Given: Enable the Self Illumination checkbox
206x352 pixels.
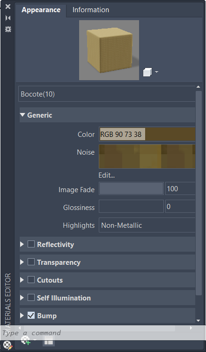Looking at the screenshot, I should [31, 298].
